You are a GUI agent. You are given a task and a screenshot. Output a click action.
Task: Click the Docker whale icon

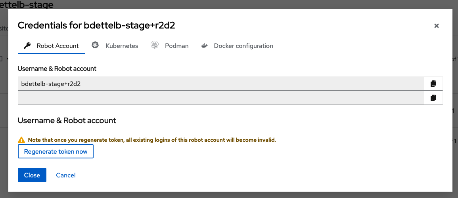click(205, 46)
